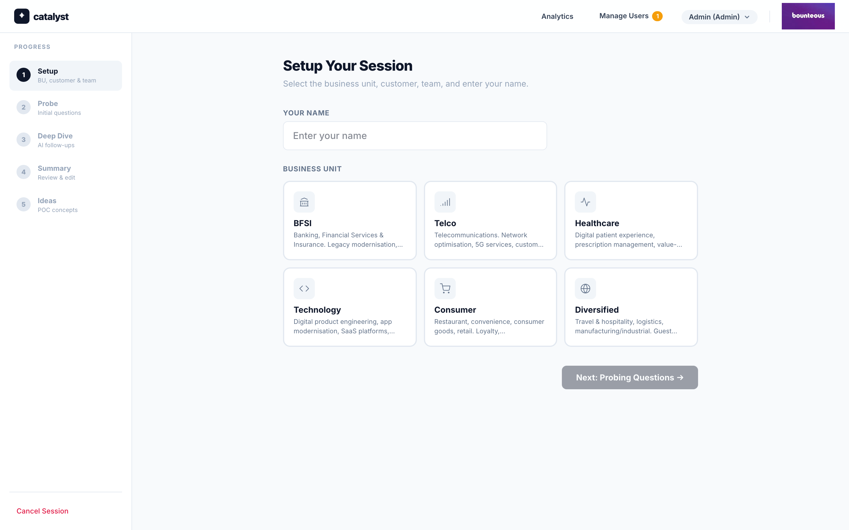The height and width of the screenshot is (530, 849).
Task: Click the Technology code brackets icon
Action: [304, 289]
